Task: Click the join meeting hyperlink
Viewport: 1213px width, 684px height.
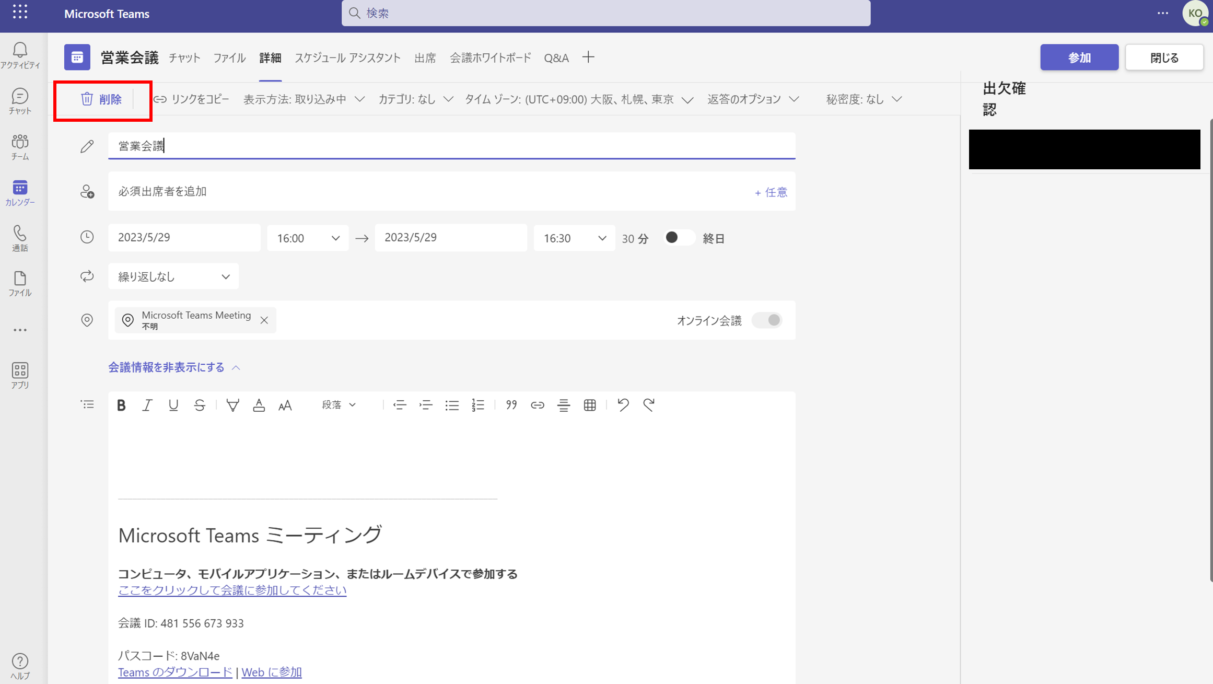Action: click(232, 590)
